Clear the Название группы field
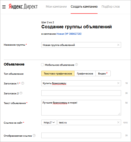131x142 pixels. point(118,45)
